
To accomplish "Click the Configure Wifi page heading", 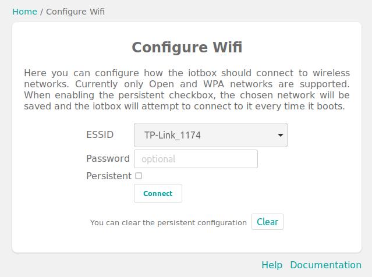I will point(186,47).
